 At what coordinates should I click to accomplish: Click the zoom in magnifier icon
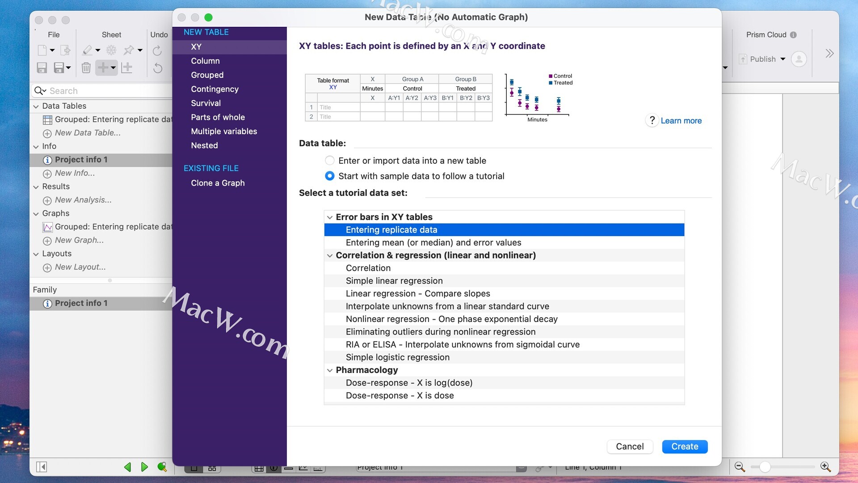tap(826, 467)
